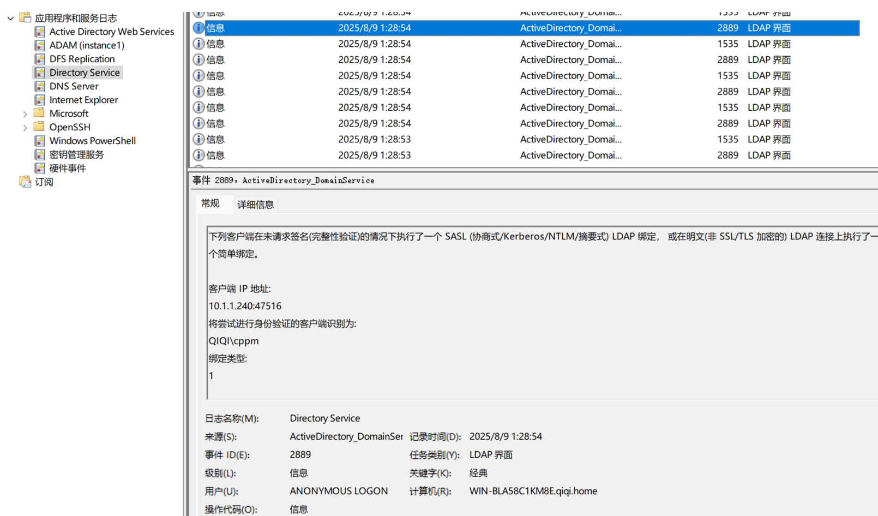This screenshot has height=516, width=878.
Task: Open the DNS Server log
Action: 74,86
